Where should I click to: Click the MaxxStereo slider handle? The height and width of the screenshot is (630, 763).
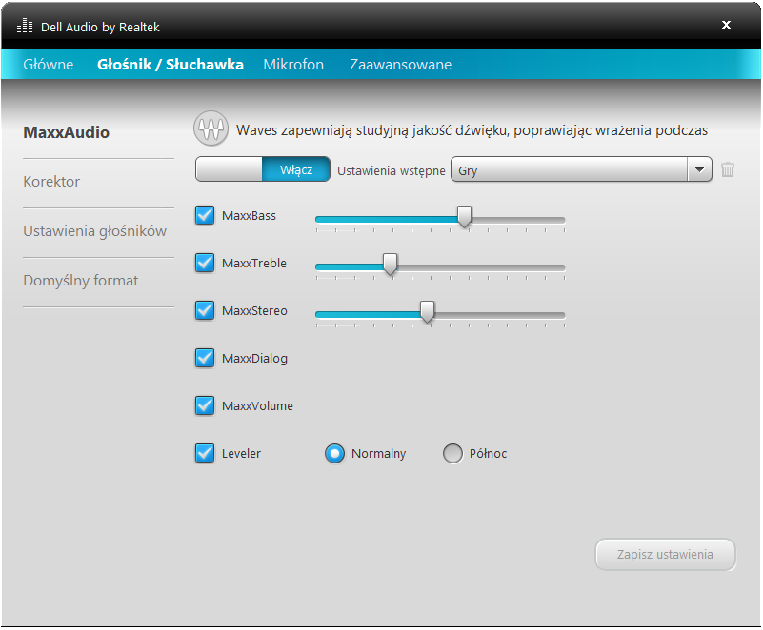pos(428,311)
